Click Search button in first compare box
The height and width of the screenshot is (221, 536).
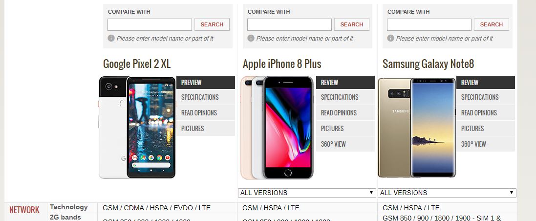point(212,24)
